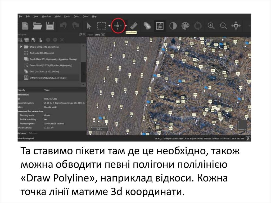Open the palette color settings icon
Screen dimensions: 271x203
pyautogui.click(x=186, y=26)
